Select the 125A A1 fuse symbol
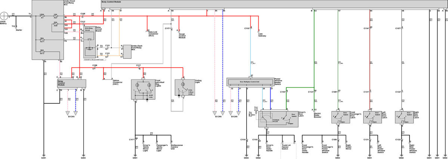 point(42,16)
